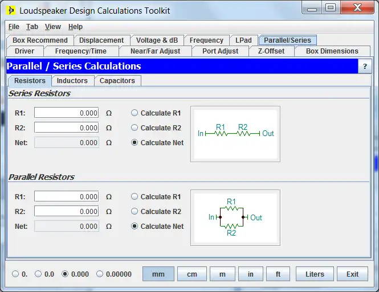Switch to the Capacitors tab
Screen dimensions: 379x292
click(x=117, y=81)
